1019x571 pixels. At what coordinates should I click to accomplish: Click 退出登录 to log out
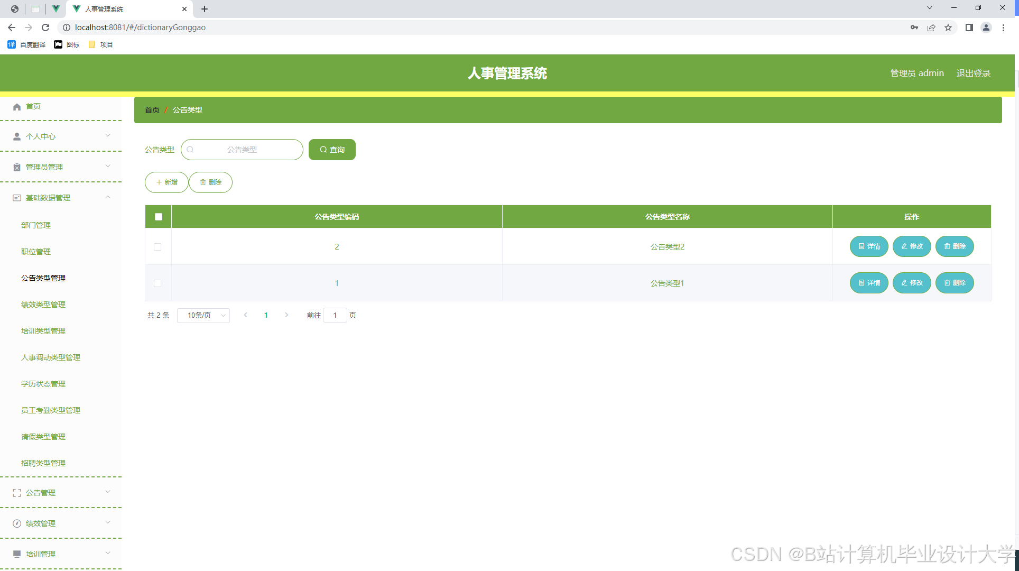coord(973,73)
